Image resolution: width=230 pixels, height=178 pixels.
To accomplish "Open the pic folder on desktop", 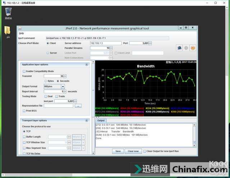I will click(8, 32).
